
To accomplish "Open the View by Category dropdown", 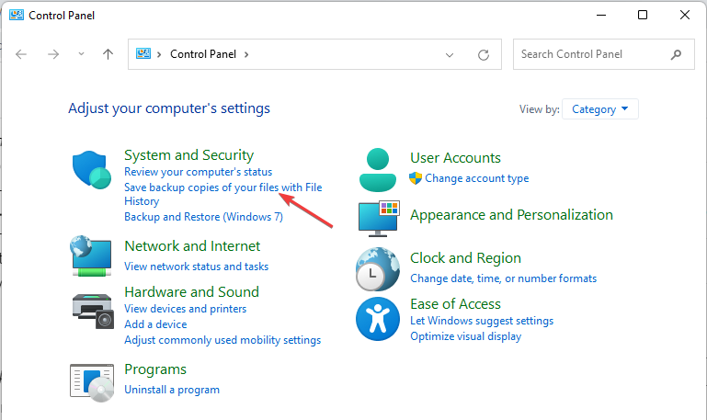I will coord(599,109).
